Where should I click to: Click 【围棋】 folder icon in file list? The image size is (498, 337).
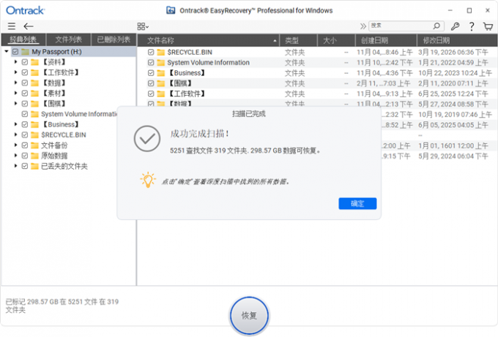tap(161, 83)
